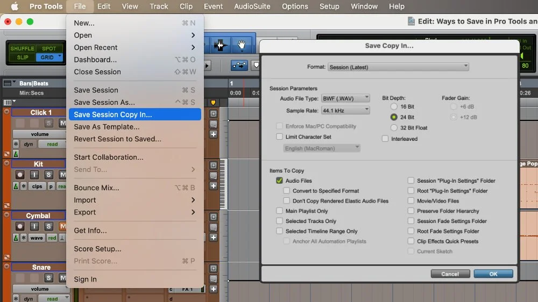Image resolution: width=538 pixels, height=302 pixels.
Task: Solo the Snare track
Action: 49,278
